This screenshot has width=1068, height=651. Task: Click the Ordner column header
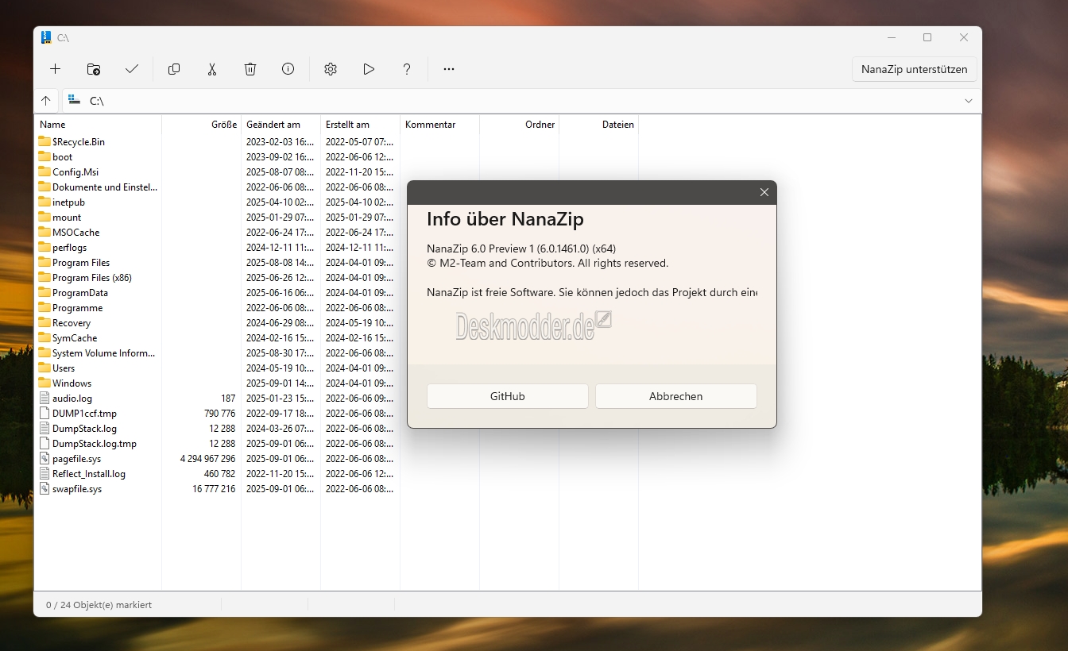520,125
